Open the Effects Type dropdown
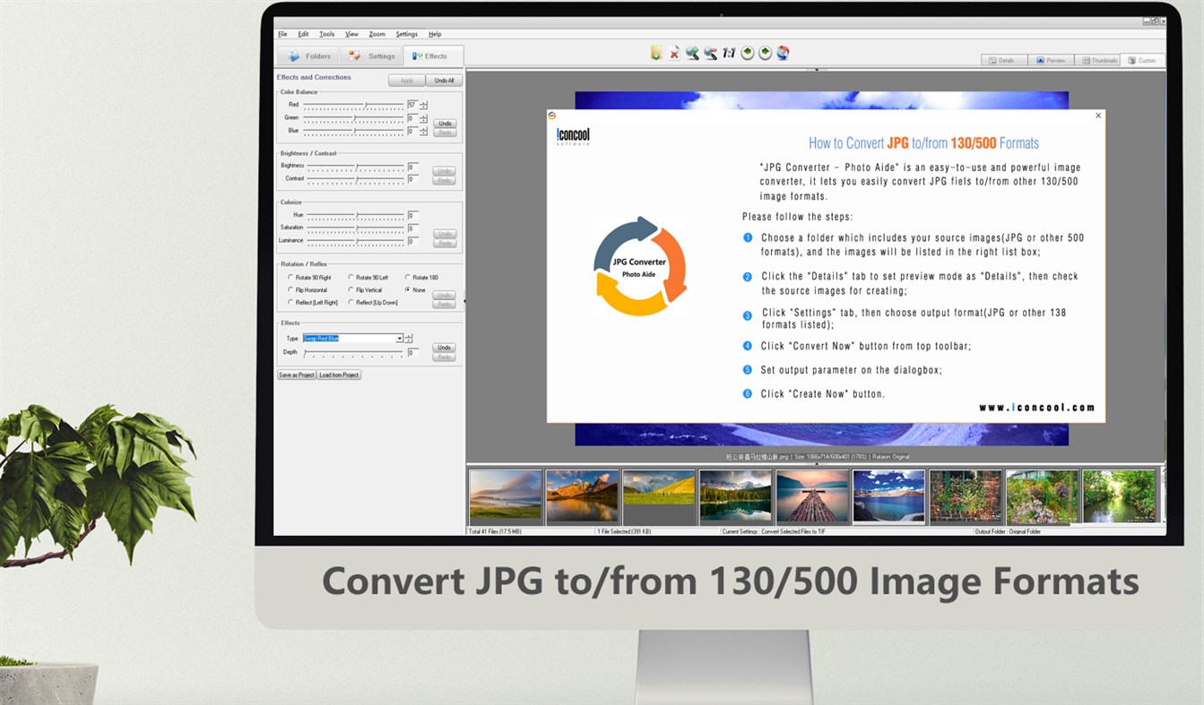The image size is (1204, 705). click(400, 339)
